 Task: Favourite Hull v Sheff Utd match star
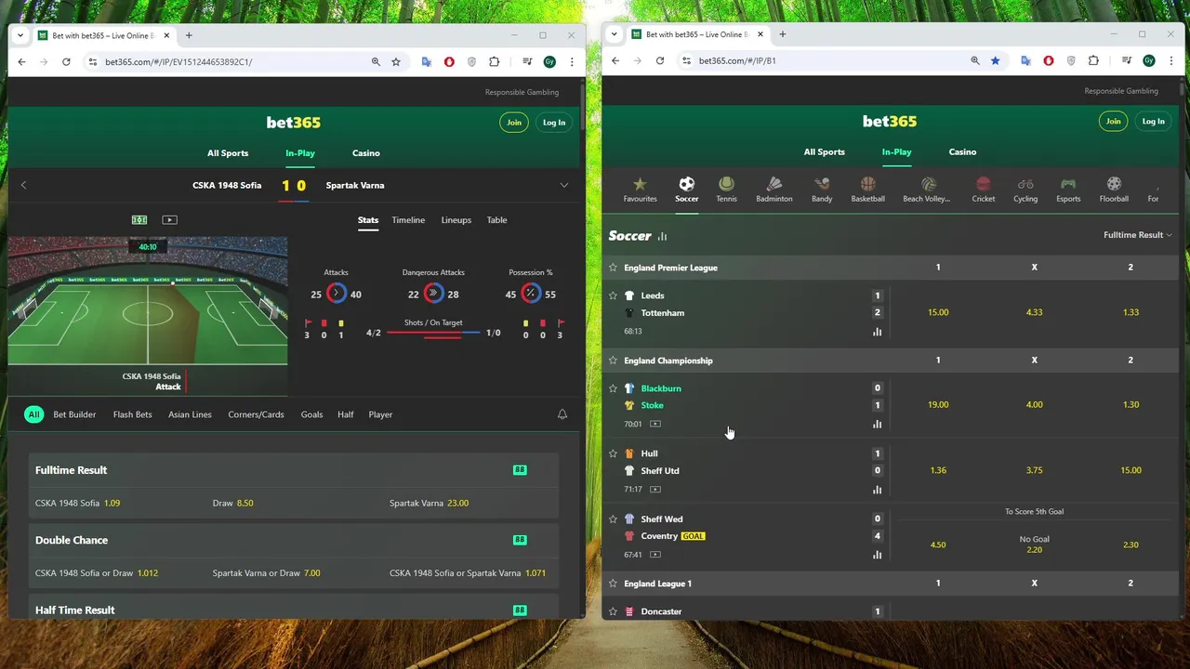[613, 453]
